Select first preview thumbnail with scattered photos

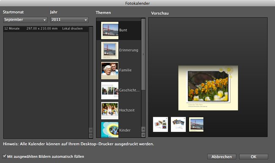tap(160, 124)
